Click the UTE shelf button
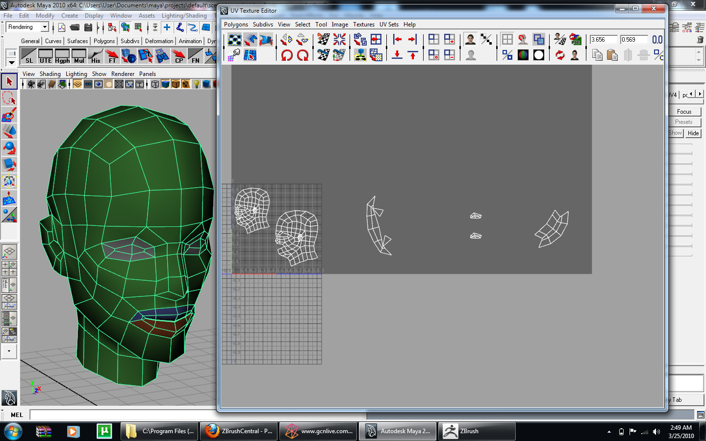Screen dimensions: 706x441 click(x=46, y=56)
